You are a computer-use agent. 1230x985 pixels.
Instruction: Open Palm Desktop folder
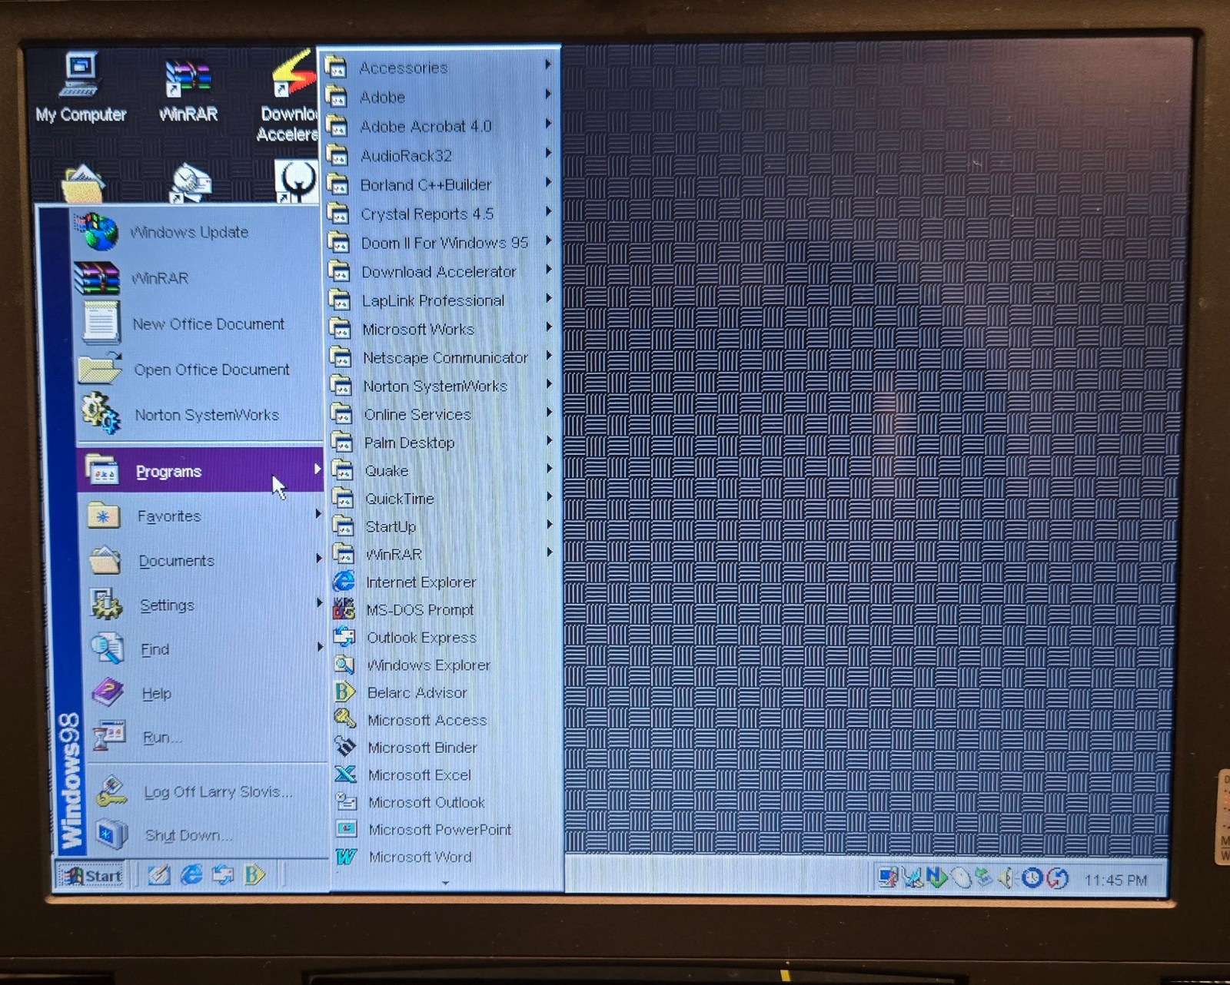pos(443,443)
